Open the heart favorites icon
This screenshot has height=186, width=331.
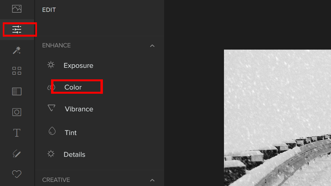click(x=17, y=174)
